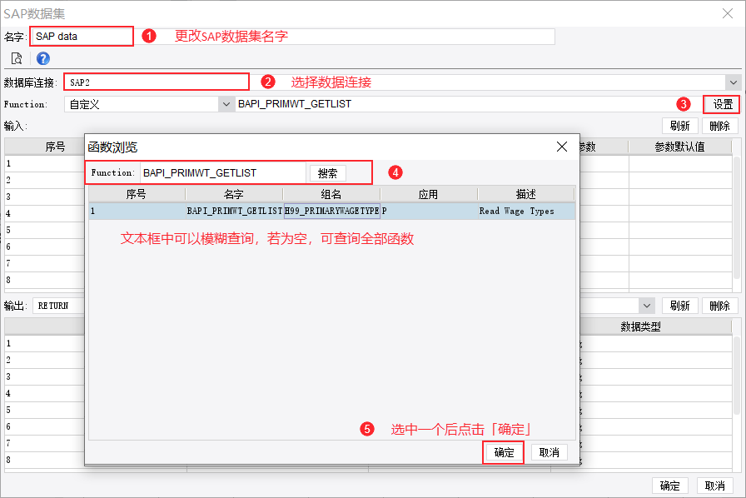Click the Read Wage Types description cell
This screenshot has width=746, height=498.
pos(527,211)
